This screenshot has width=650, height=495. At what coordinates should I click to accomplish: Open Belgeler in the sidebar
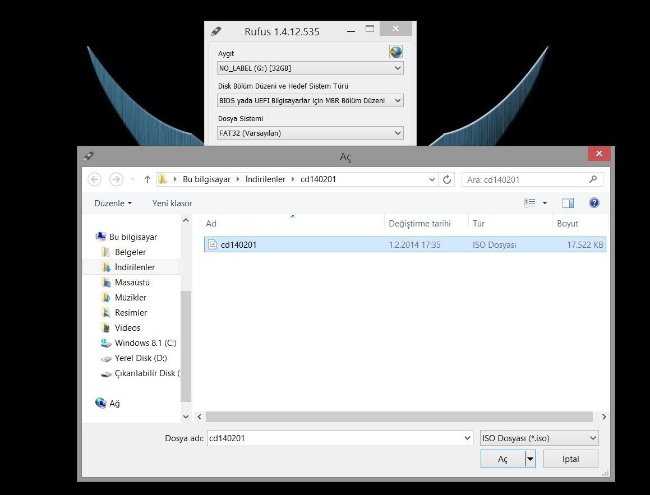tap(130, 252)
